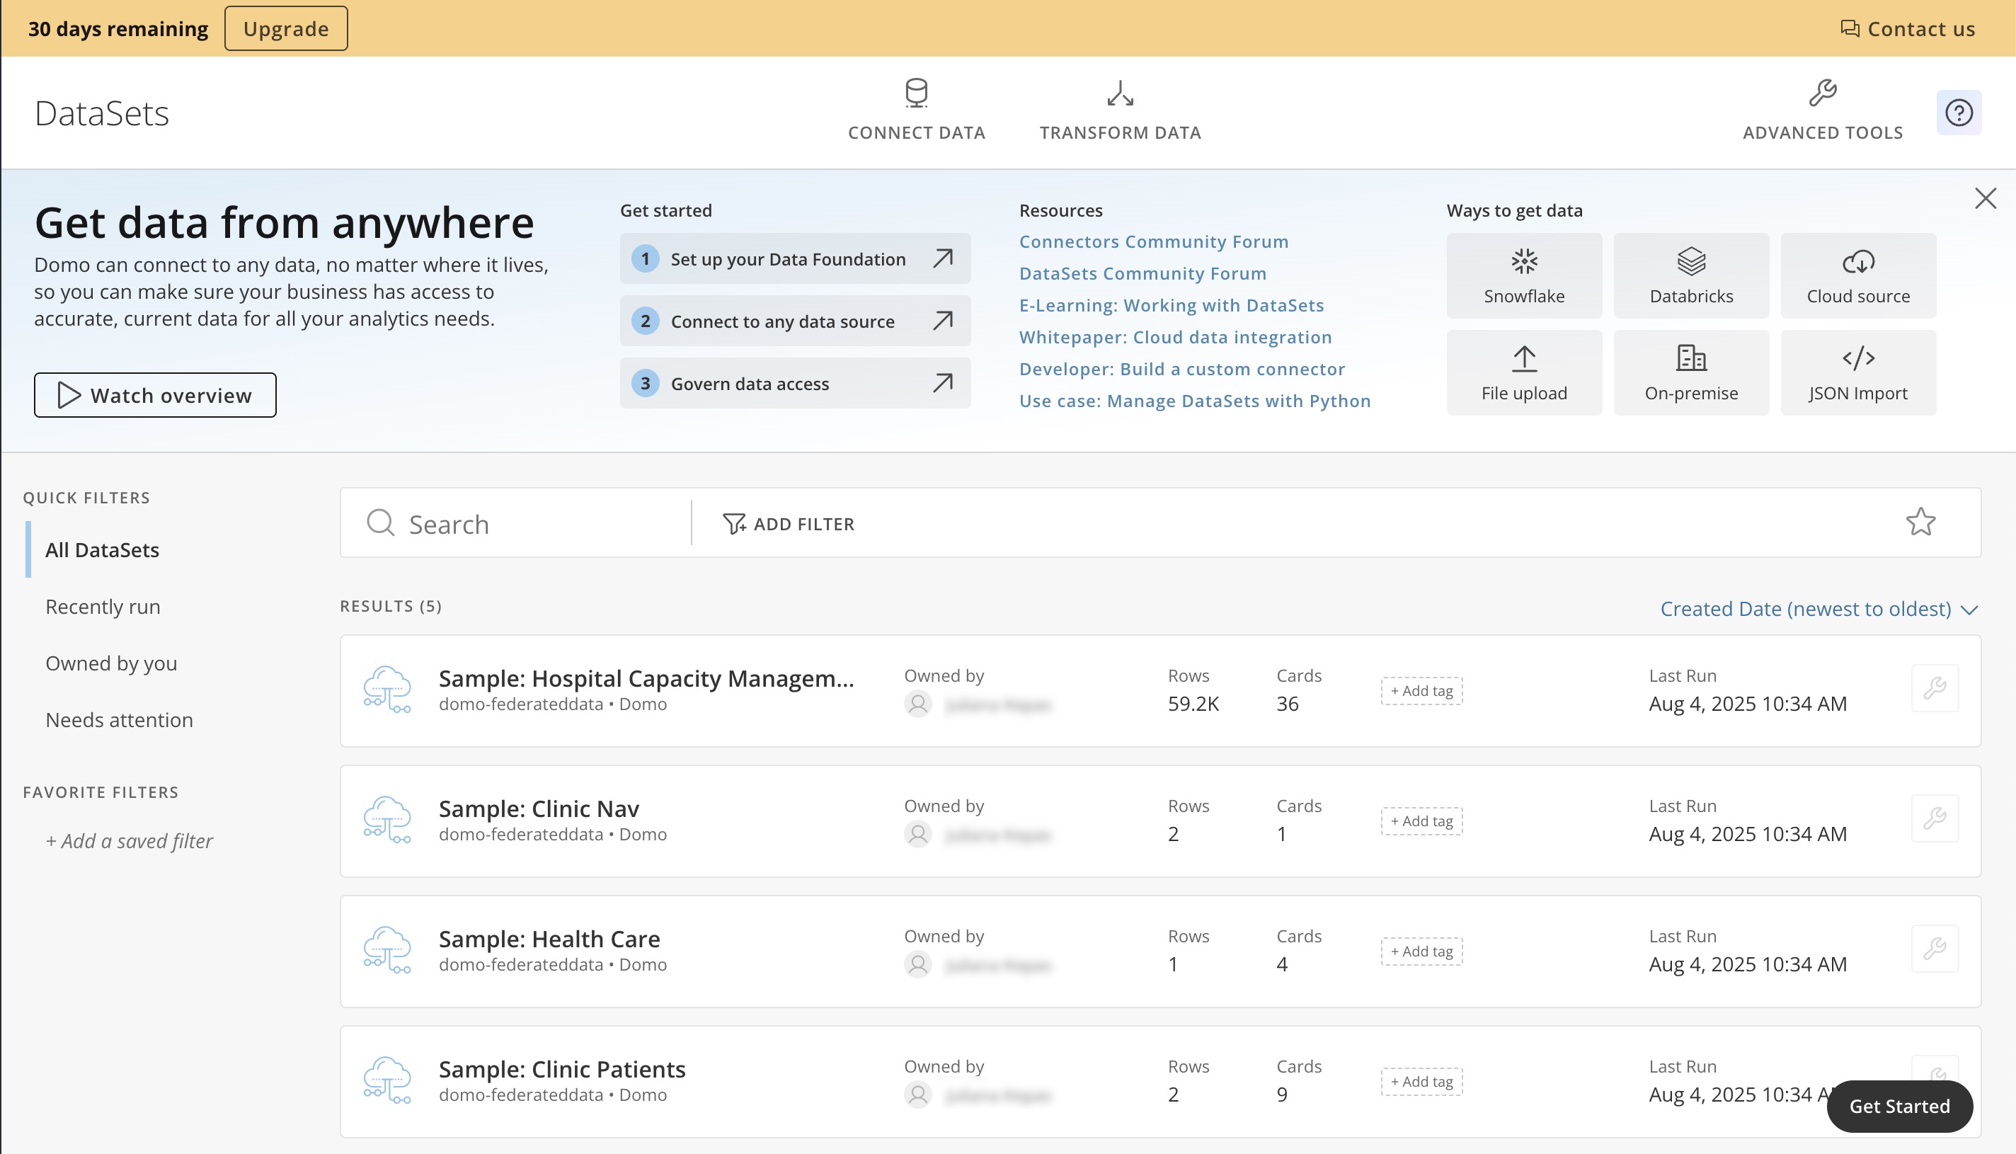Viewport: 2016px width, 1154px height.
Task: Click the RESULTS (5) label
Action: pyautogui.click(x=391, y=606)
